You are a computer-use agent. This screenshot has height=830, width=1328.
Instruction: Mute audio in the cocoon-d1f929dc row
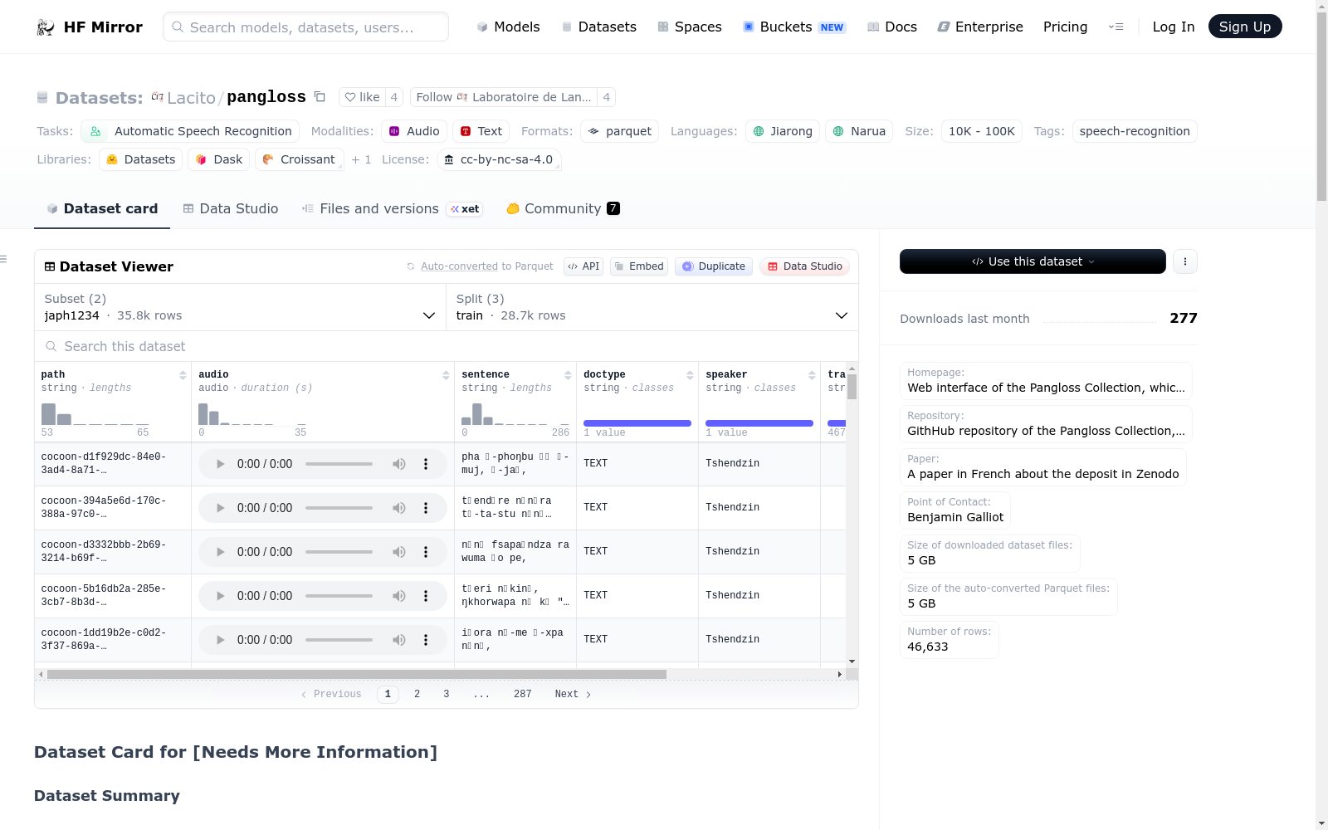point(399,464)
